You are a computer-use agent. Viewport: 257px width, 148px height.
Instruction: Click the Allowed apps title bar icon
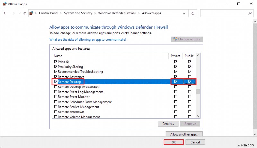point(4,4)
